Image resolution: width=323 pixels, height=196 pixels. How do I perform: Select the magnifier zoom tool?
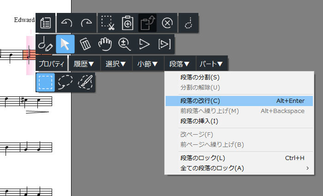[x=125, y=44]
